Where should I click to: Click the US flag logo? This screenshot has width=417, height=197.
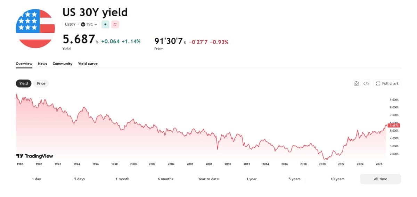coord(35,28)
